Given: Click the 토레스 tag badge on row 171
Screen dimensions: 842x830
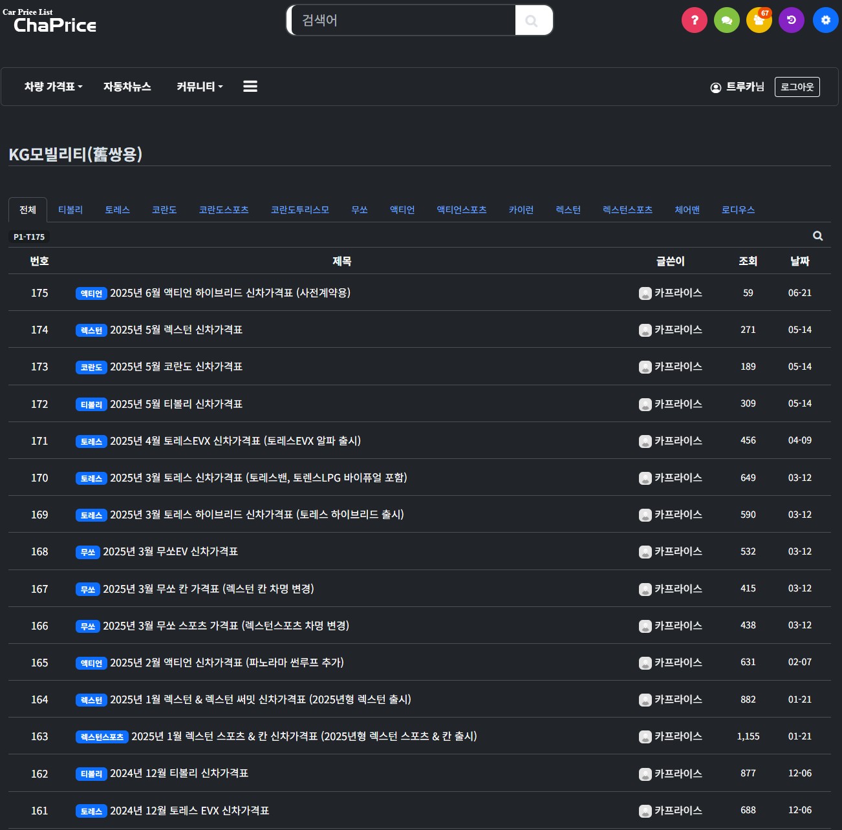Looking at the screenshot, I should [91, 442].
